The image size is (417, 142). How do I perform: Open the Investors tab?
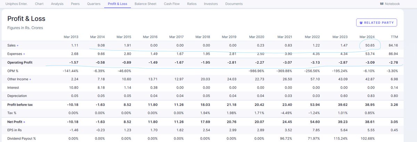pyautogui.click(x=211, y=4)
